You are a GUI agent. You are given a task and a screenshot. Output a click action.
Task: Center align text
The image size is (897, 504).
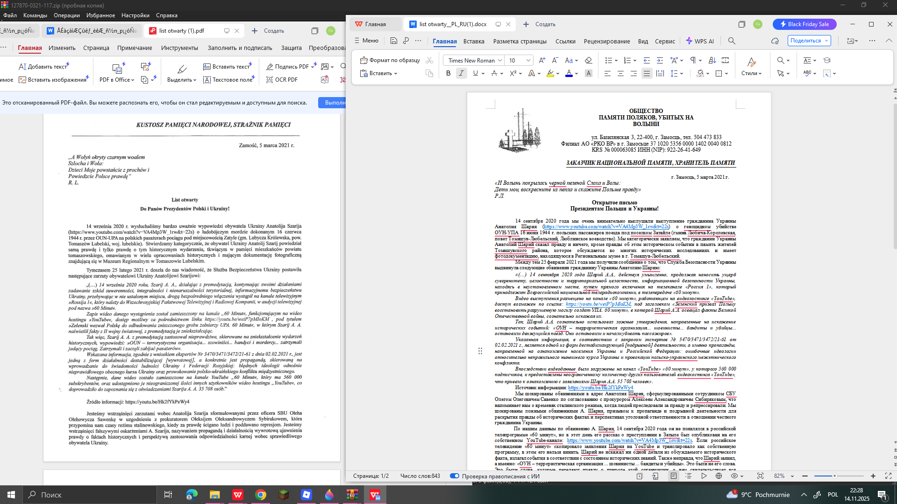(620, 73)
